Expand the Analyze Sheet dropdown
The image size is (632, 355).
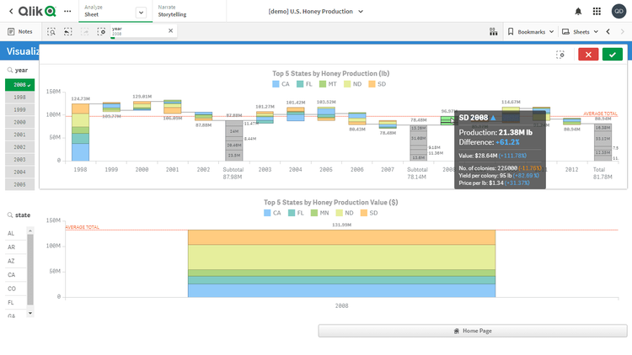(140, 12)
